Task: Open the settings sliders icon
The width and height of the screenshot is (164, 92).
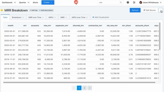Action: point(134,2)
